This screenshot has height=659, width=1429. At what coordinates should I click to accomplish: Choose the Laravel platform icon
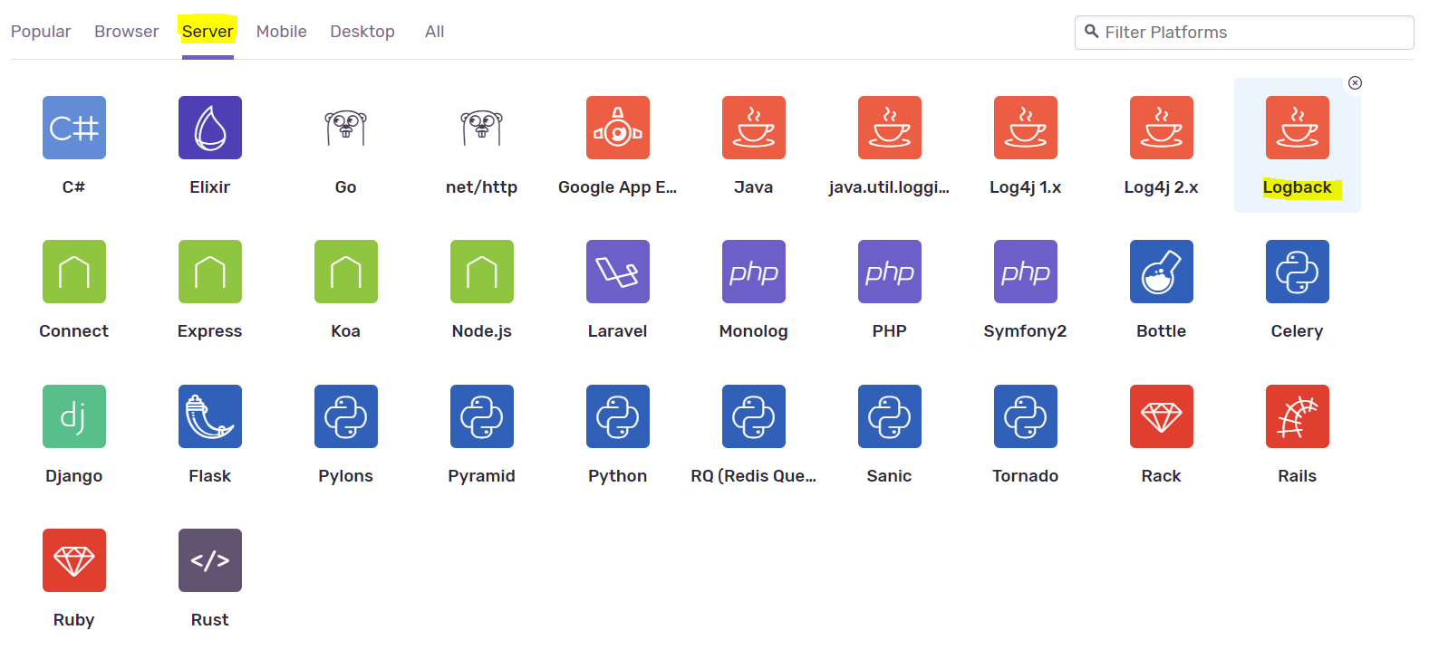[x=618, y=272]
